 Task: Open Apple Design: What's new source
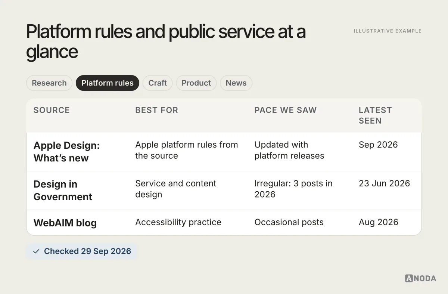pos(66,152)
